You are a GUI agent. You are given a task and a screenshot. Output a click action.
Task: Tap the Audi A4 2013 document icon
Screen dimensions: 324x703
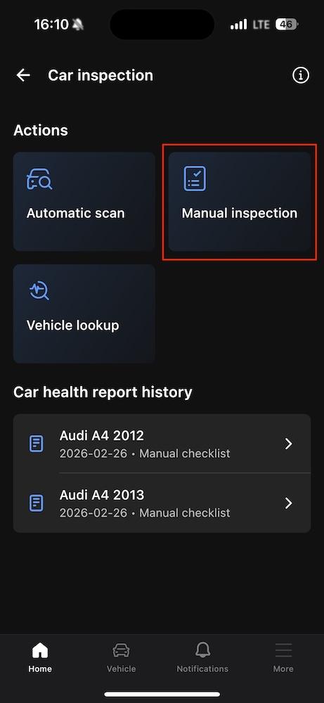point(37,503)
